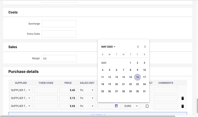Screen dimensions: 198x117
Task: Go to previous month in calendar
Action: (x=138, y=47)
